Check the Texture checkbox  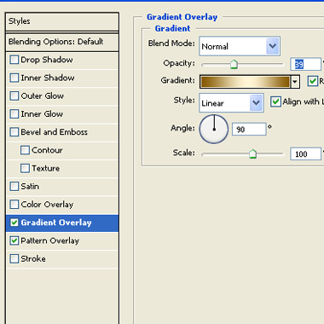[25, 168]
